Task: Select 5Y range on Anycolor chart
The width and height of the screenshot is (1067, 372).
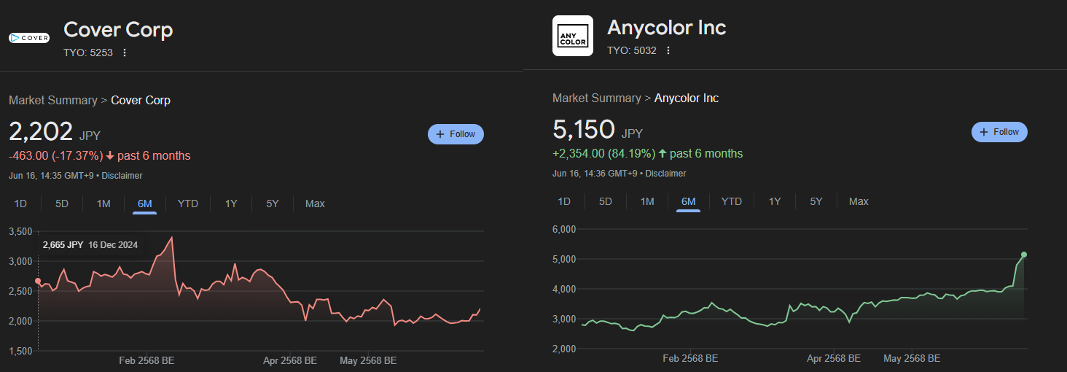Action: [x=816, y=201]
